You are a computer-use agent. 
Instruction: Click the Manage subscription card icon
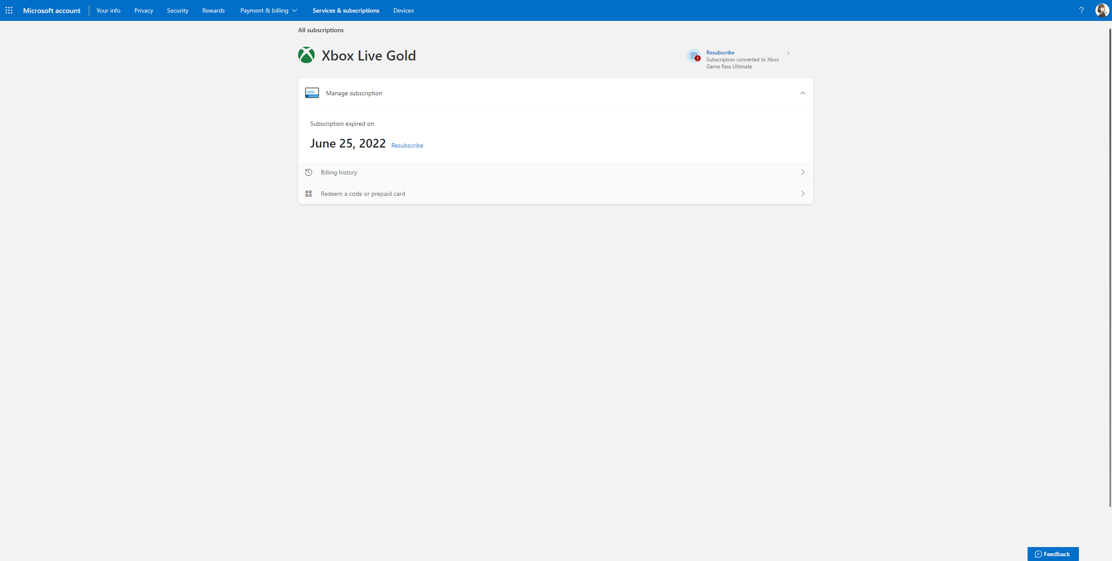[x=312, y=93]
